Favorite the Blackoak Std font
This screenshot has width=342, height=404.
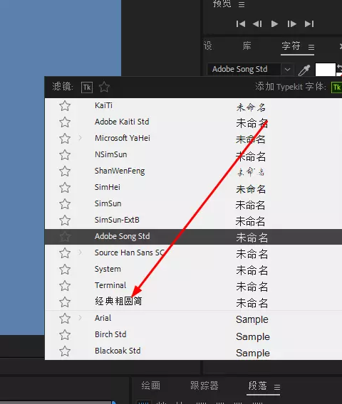(65, 351)
